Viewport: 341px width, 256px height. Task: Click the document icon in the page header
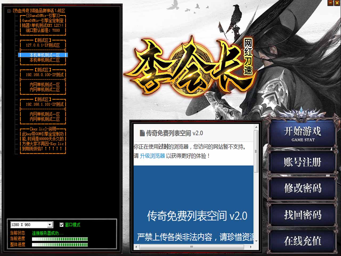point(142,133)
